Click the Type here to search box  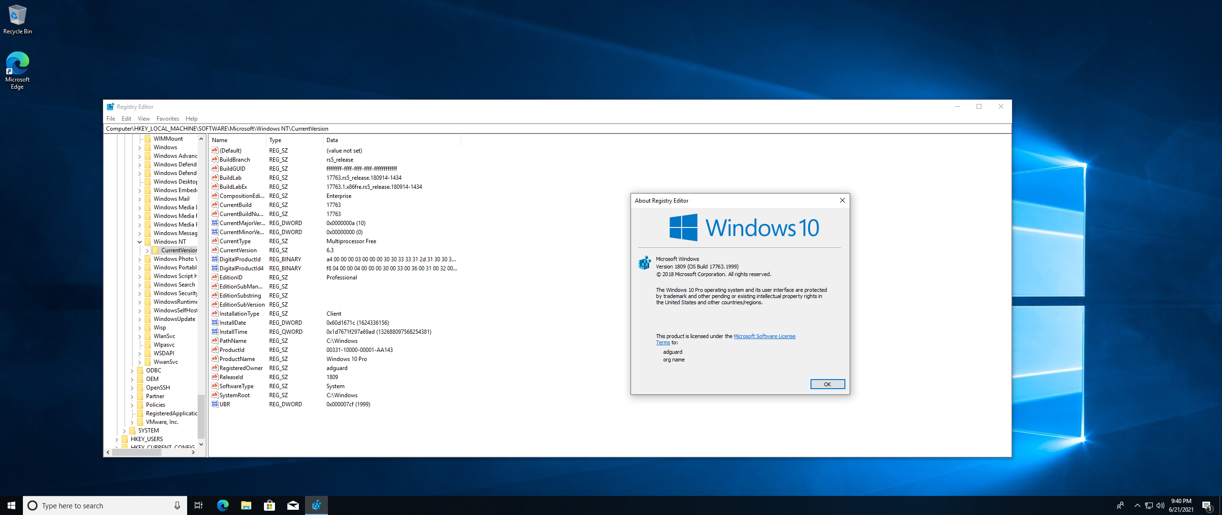tap(105, 505)
